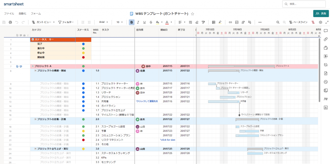Viewport: 330px width, 164px height.
Task: Click the highlight changes pen icon
Action: tap(220, 22)
